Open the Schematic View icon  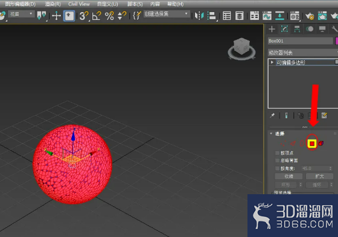pos(279,16)
